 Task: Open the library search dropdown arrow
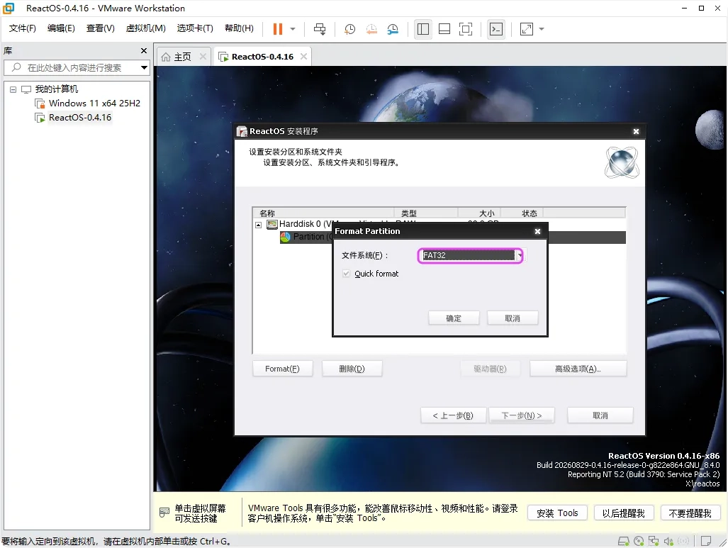(x=144, y=68)
